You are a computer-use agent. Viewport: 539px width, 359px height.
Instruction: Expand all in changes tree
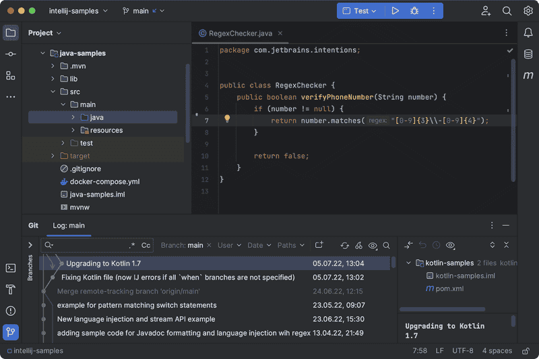[x=493, y=245]
